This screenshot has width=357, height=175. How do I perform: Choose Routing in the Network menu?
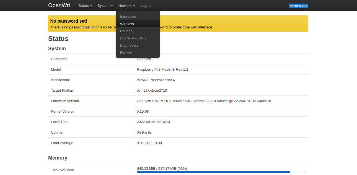tap(138, 31)
